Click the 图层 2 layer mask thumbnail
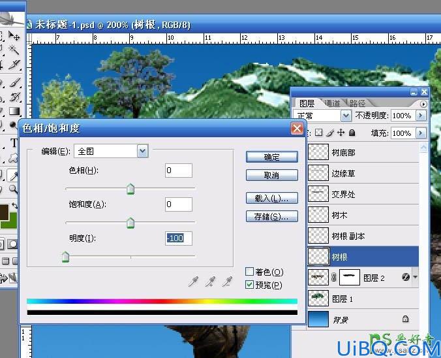 coord(350,277)
